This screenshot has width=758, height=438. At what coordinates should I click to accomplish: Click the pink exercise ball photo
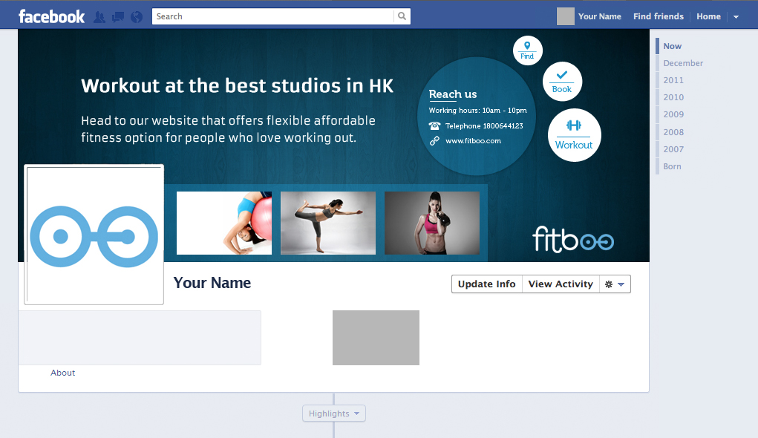click(224, 223)
